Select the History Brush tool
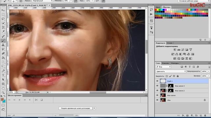The height and width of the screenshot is (118, 211). 3,49
